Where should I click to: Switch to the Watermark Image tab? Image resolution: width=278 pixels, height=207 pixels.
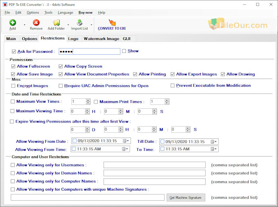[101, 38]
